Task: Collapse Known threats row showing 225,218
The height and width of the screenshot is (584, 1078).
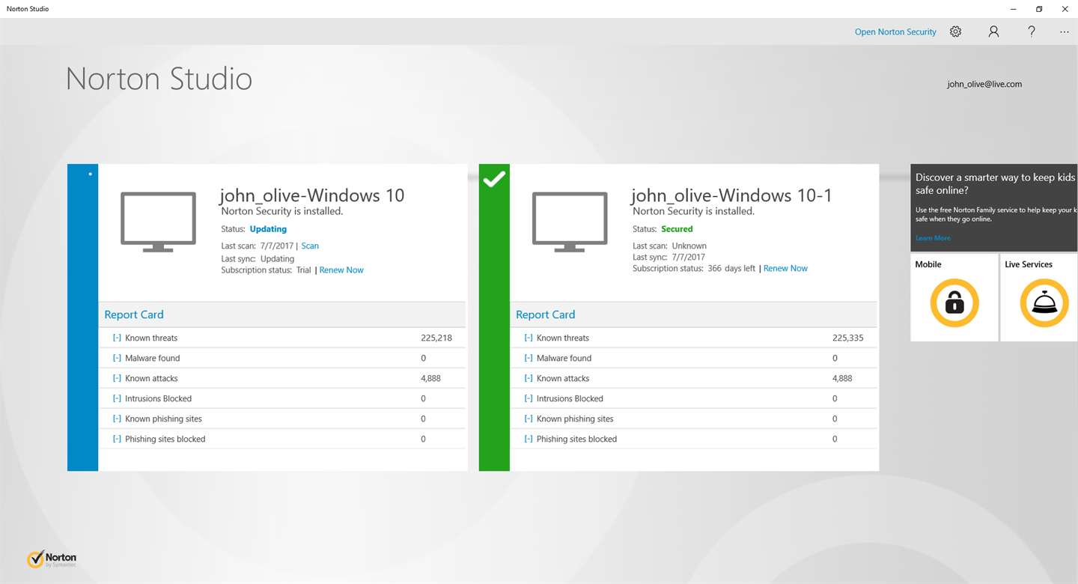Action: pyautogui.click(x=117, y=338)
